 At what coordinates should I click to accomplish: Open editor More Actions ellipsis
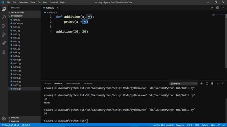point(223,8)
